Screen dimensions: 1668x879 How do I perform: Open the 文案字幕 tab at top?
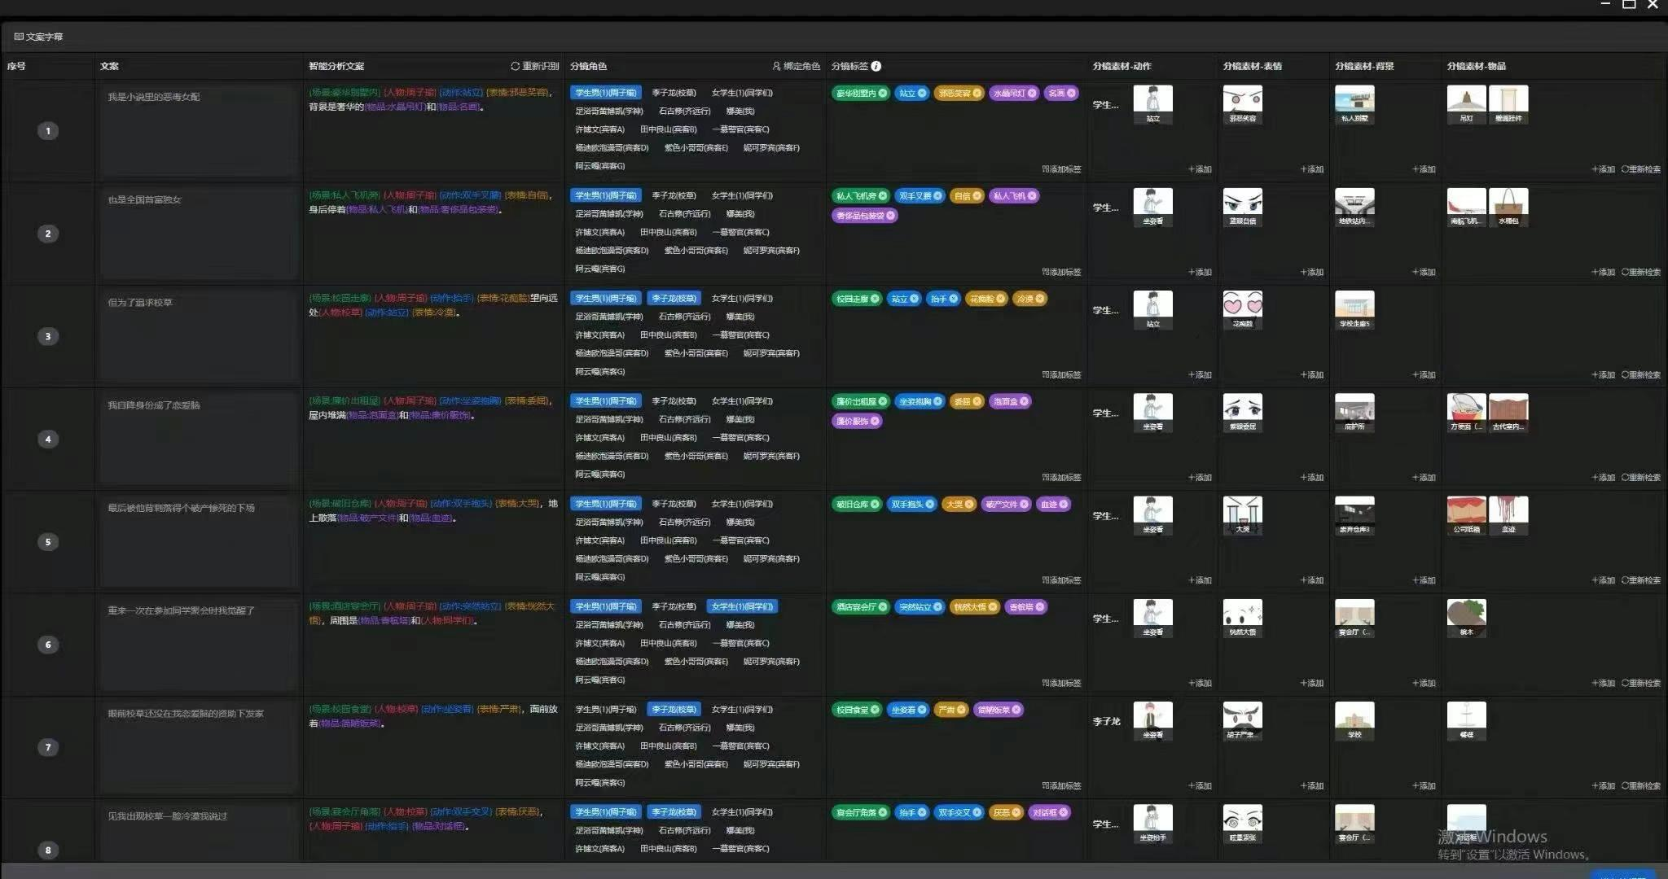38,37
